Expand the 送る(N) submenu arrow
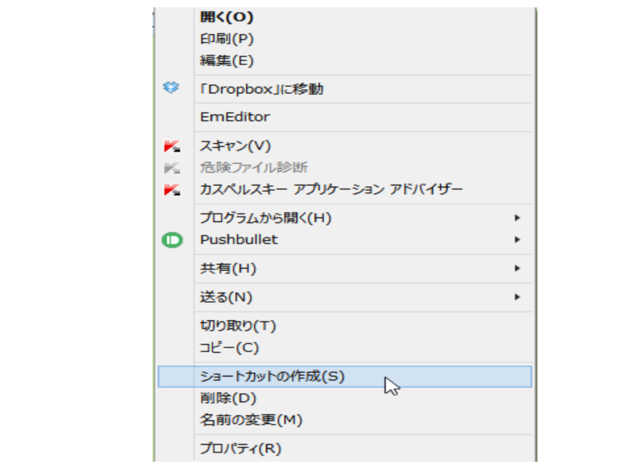The image size is (624, 468). [x=517, y=297]
